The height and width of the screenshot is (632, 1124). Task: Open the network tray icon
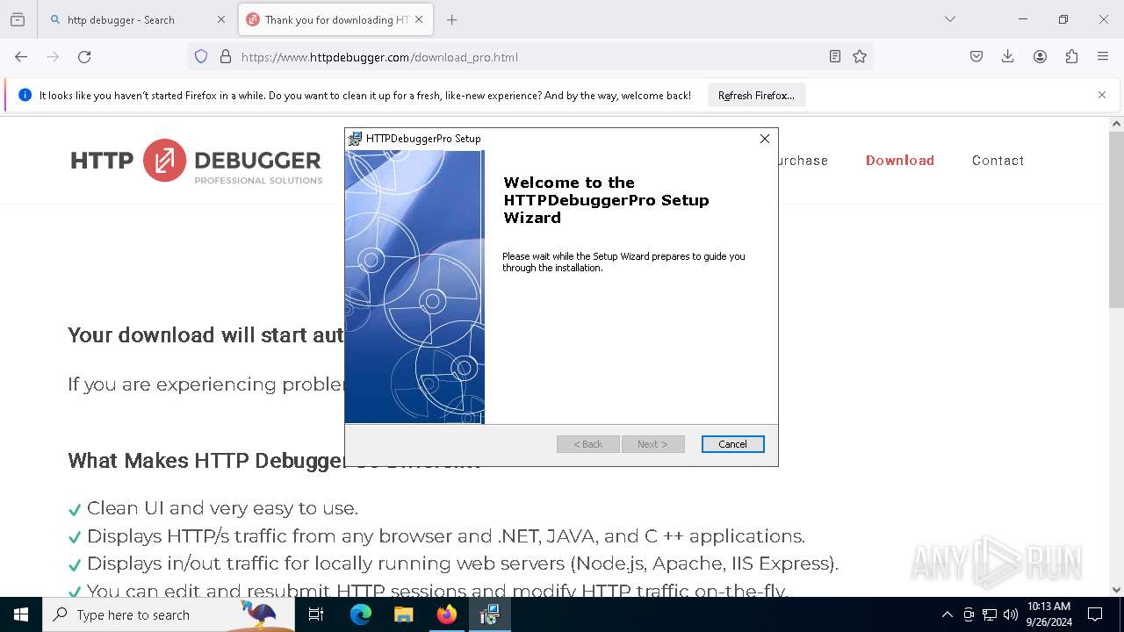click(x=990, y=615)
